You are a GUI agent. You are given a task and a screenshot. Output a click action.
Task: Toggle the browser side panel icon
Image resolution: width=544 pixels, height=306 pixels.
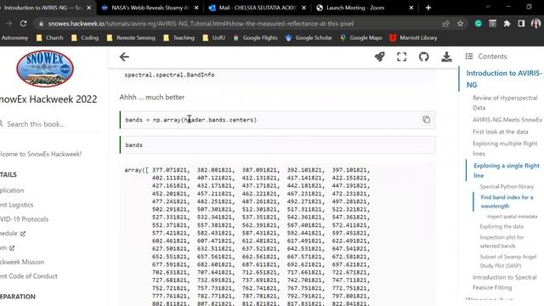click(x=521, y=24)
